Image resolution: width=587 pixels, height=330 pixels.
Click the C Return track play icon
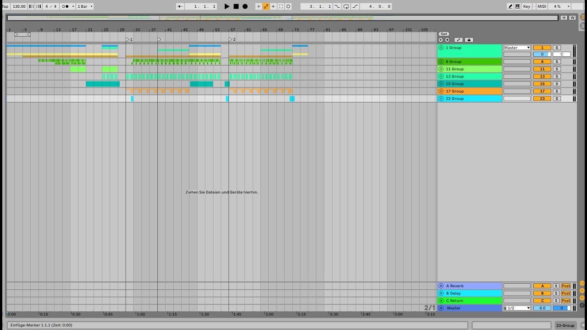[x=441, y=301]
